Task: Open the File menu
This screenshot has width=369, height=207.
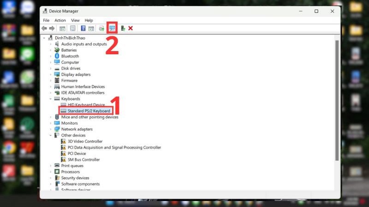Action: coord(46,20)
